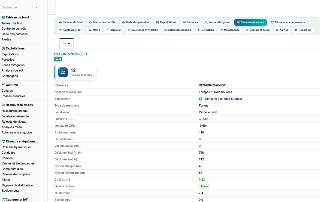Open Reporting navigation pill
This screenshot has height=202, width=327.
[x=302, y=30]
